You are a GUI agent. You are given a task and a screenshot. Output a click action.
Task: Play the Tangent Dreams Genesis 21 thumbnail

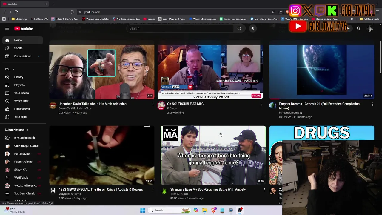point(322,72)
